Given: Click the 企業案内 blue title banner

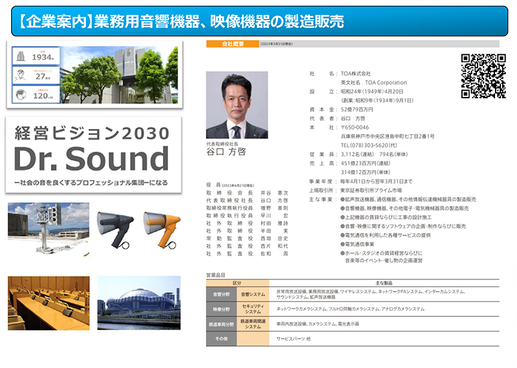Looking at the screenshot, I should point(258,21).
